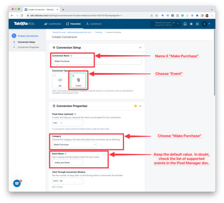Click info icon next to Conversion Name

(x=71, y=56)
